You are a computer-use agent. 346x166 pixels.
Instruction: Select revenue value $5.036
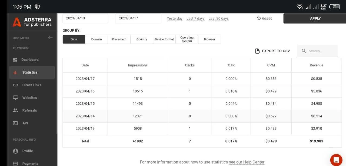tap(317, 91)
